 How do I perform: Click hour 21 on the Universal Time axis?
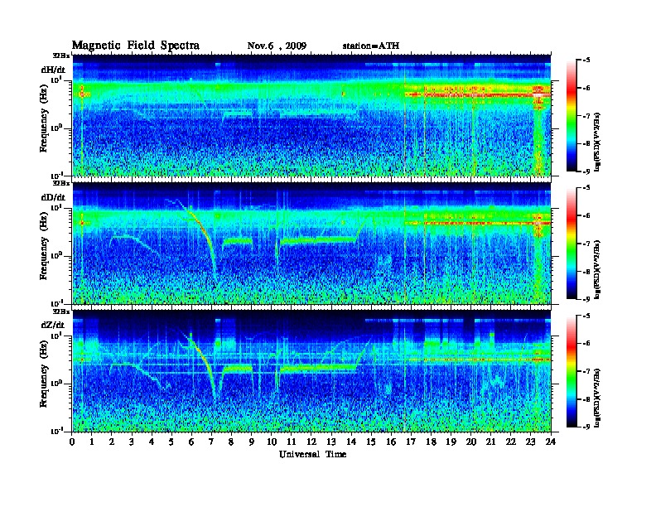[490, 442]
